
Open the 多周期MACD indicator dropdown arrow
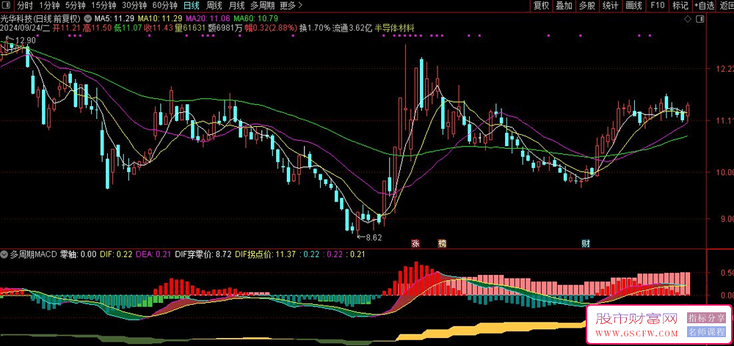[x=4, y=254]
